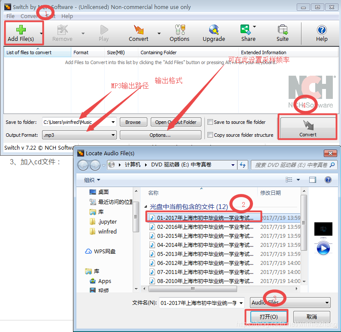Image resolution: width=341 pixels, height=332 pixels.
Task: Click the change view icon in dialog
Action: [x=289, y=180]
